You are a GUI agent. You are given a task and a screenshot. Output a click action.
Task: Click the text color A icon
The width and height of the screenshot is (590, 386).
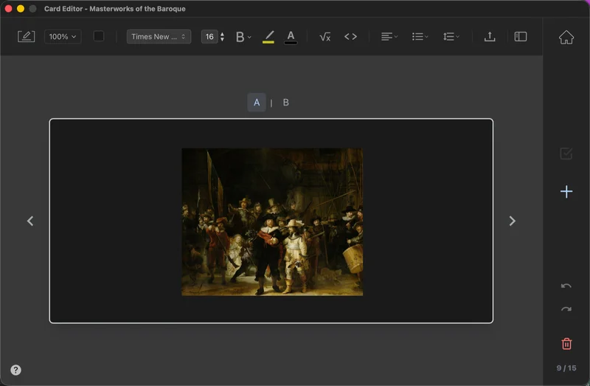(x=291, y=37)
